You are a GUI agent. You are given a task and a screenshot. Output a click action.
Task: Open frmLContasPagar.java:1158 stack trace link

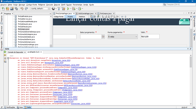click(x=84, y=67)
